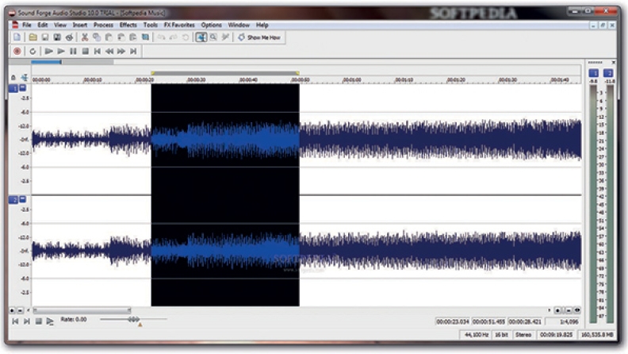This screenshot has height=354, width=628.
Task: Select the Magnify zoom tool
Action: 213,37
